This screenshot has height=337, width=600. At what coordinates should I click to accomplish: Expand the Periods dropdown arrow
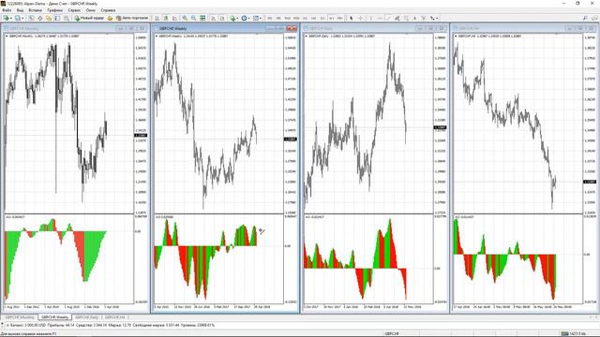[248, 18]
